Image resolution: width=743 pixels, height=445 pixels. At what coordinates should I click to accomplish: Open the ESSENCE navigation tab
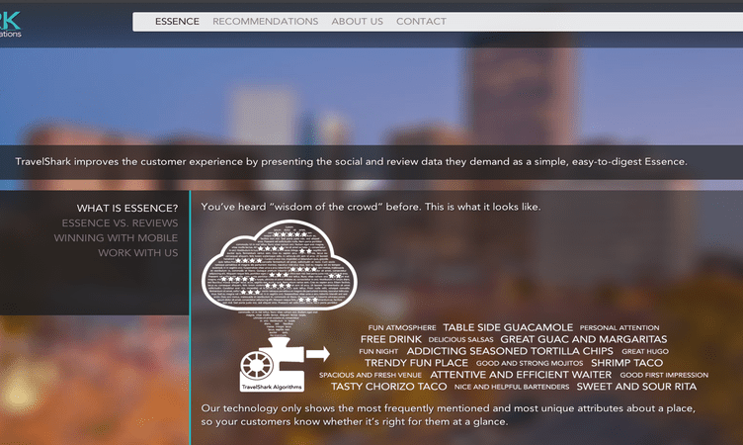177,22
